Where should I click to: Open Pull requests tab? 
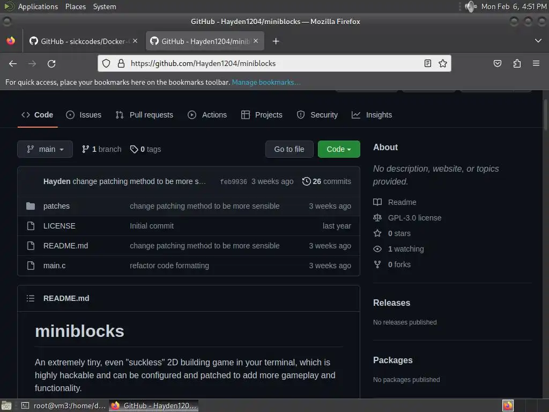(x=144, y=115)
